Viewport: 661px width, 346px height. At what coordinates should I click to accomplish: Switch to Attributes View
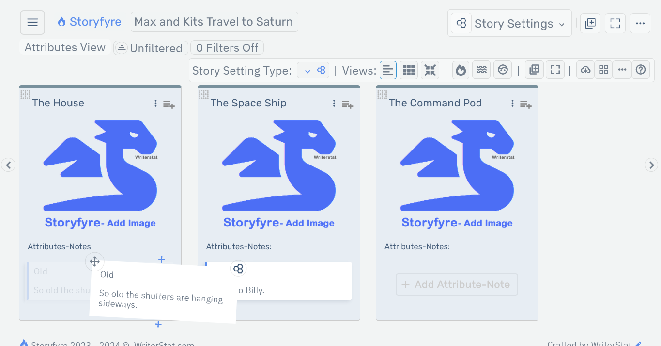(64, 47)
